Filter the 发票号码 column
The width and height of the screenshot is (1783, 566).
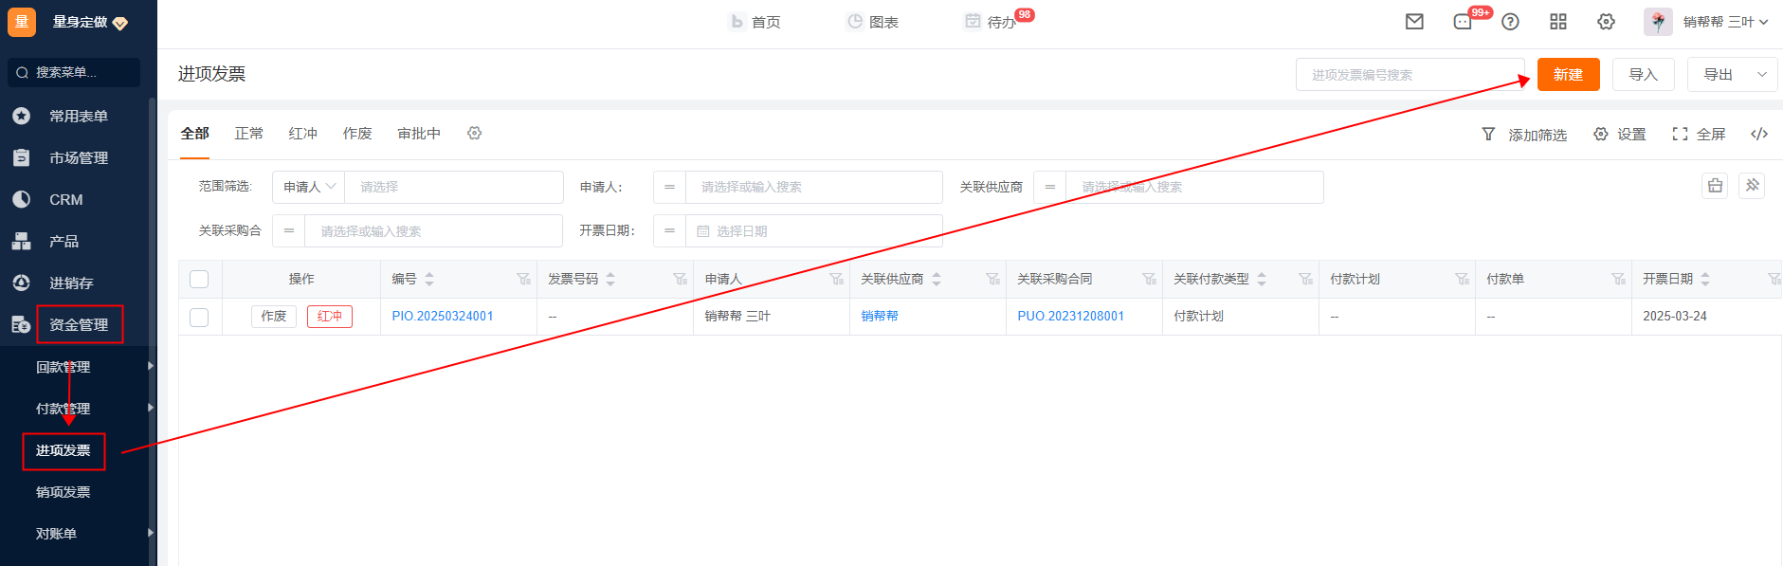tap(680, 279)
